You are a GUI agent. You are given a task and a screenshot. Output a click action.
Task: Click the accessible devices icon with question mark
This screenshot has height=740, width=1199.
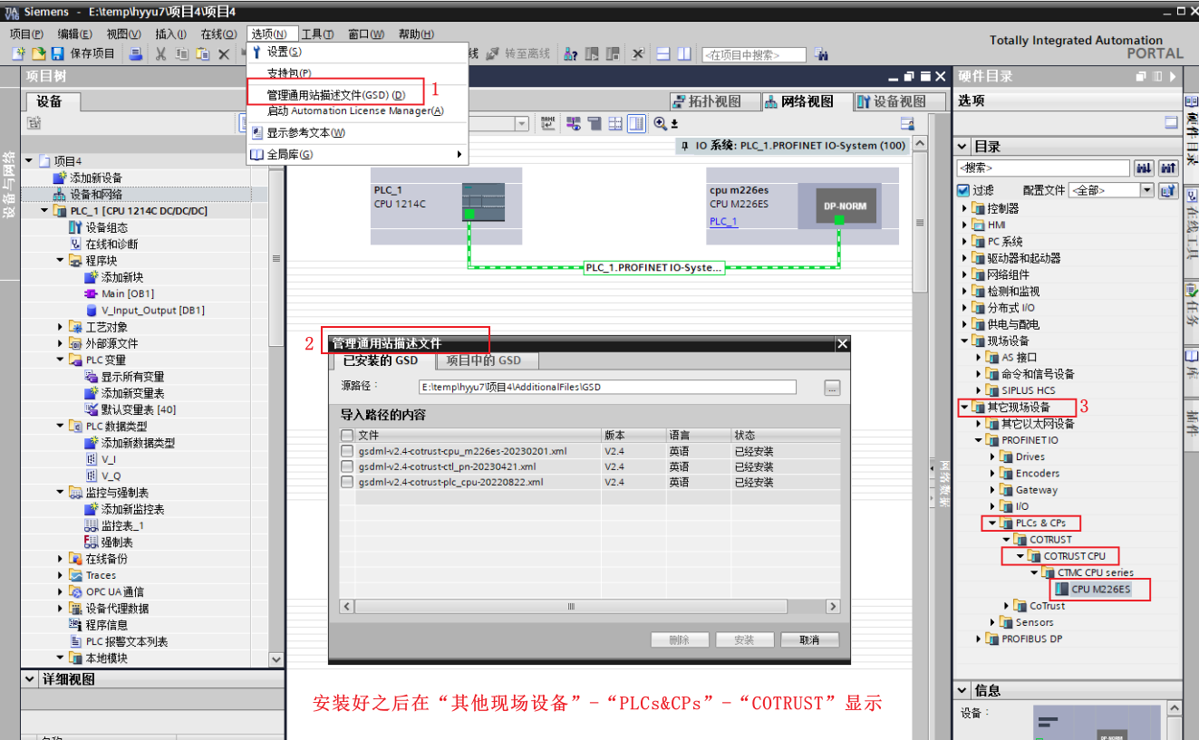coord(570,53)
